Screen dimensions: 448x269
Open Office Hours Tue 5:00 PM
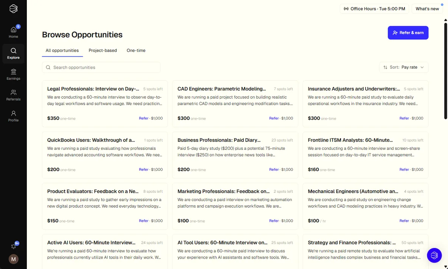[x=374, y=9]
